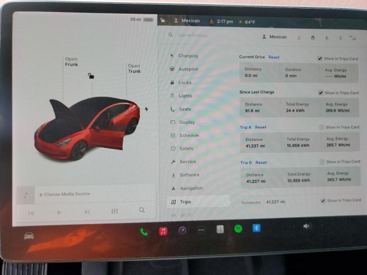Screen dimensions: 367x275
Task: Tap the download icon in settings header
Action: point(299,38)
